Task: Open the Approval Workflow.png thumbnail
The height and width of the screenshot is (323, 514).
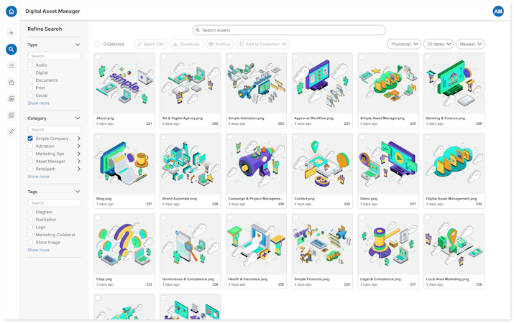Action: (x=322, y=83)
